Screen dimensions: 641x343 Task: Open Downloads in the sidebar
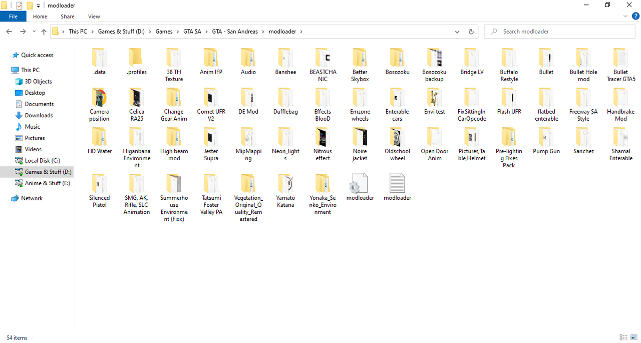(x=39, y=115)
